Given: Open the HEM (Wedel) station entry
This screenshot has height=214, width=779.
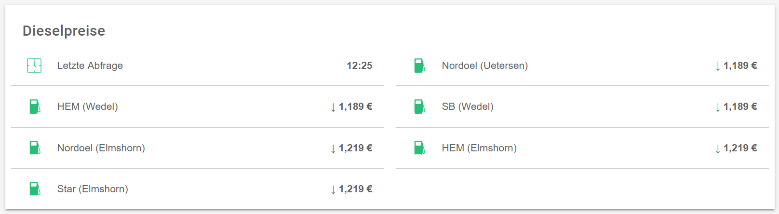Looking at the screenshot, I should (87, 107).
